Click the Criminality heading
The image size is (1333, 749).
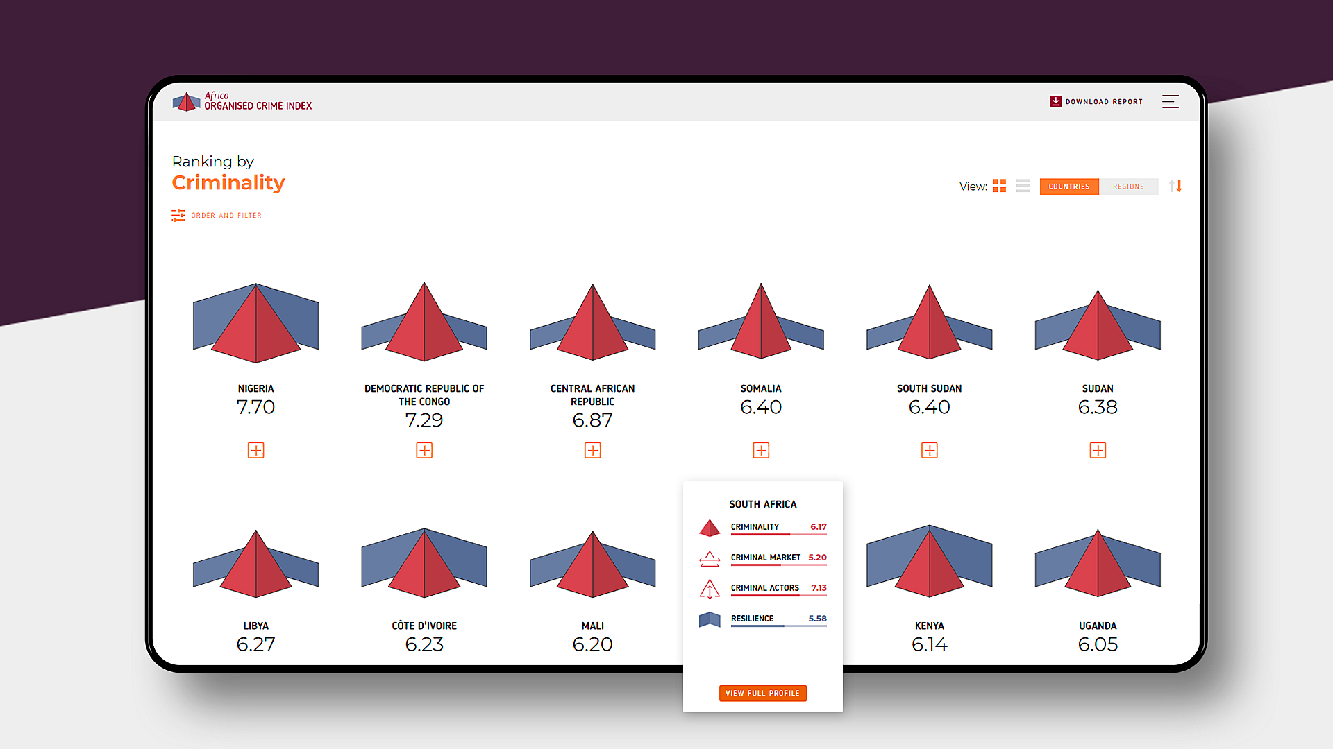pyautogui.click(x=228, y=182)
